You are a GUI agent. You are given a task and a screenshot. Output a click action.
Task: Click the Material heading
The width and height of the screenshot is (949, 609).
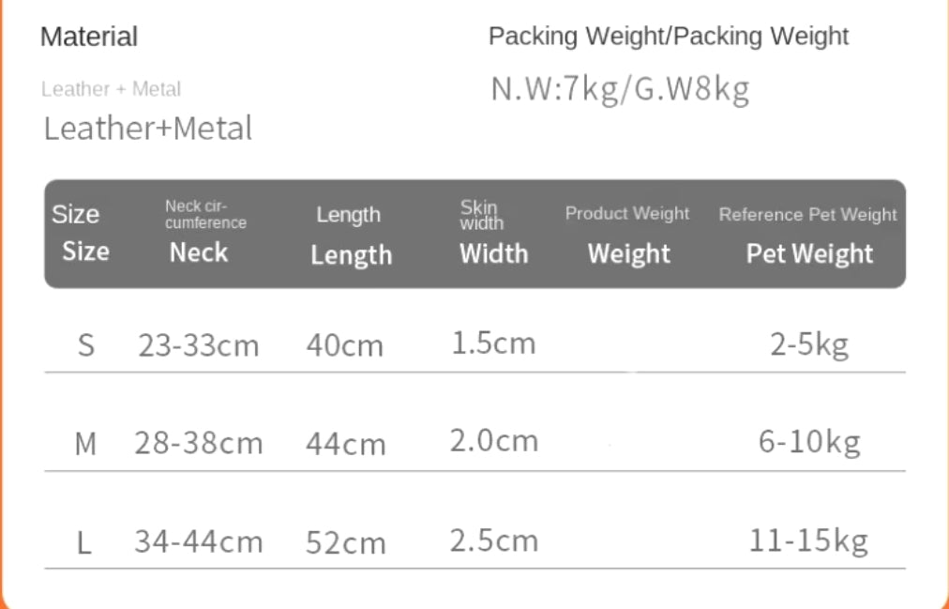pyautogui.click(x=89, y=37)
